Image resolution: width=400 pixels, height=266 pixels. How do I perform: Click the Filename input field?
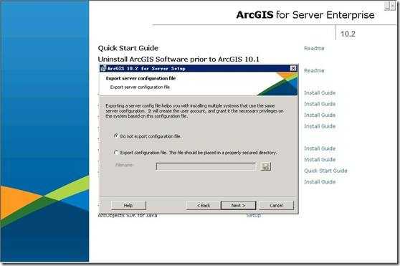coord(206,166)
